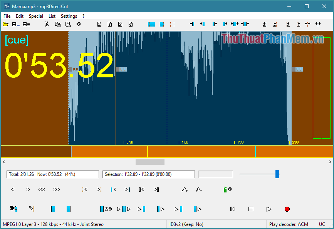The image size is (334, 229).
Task: Open an MP3 file with the folder icon
Action: (x=5, y=24)
